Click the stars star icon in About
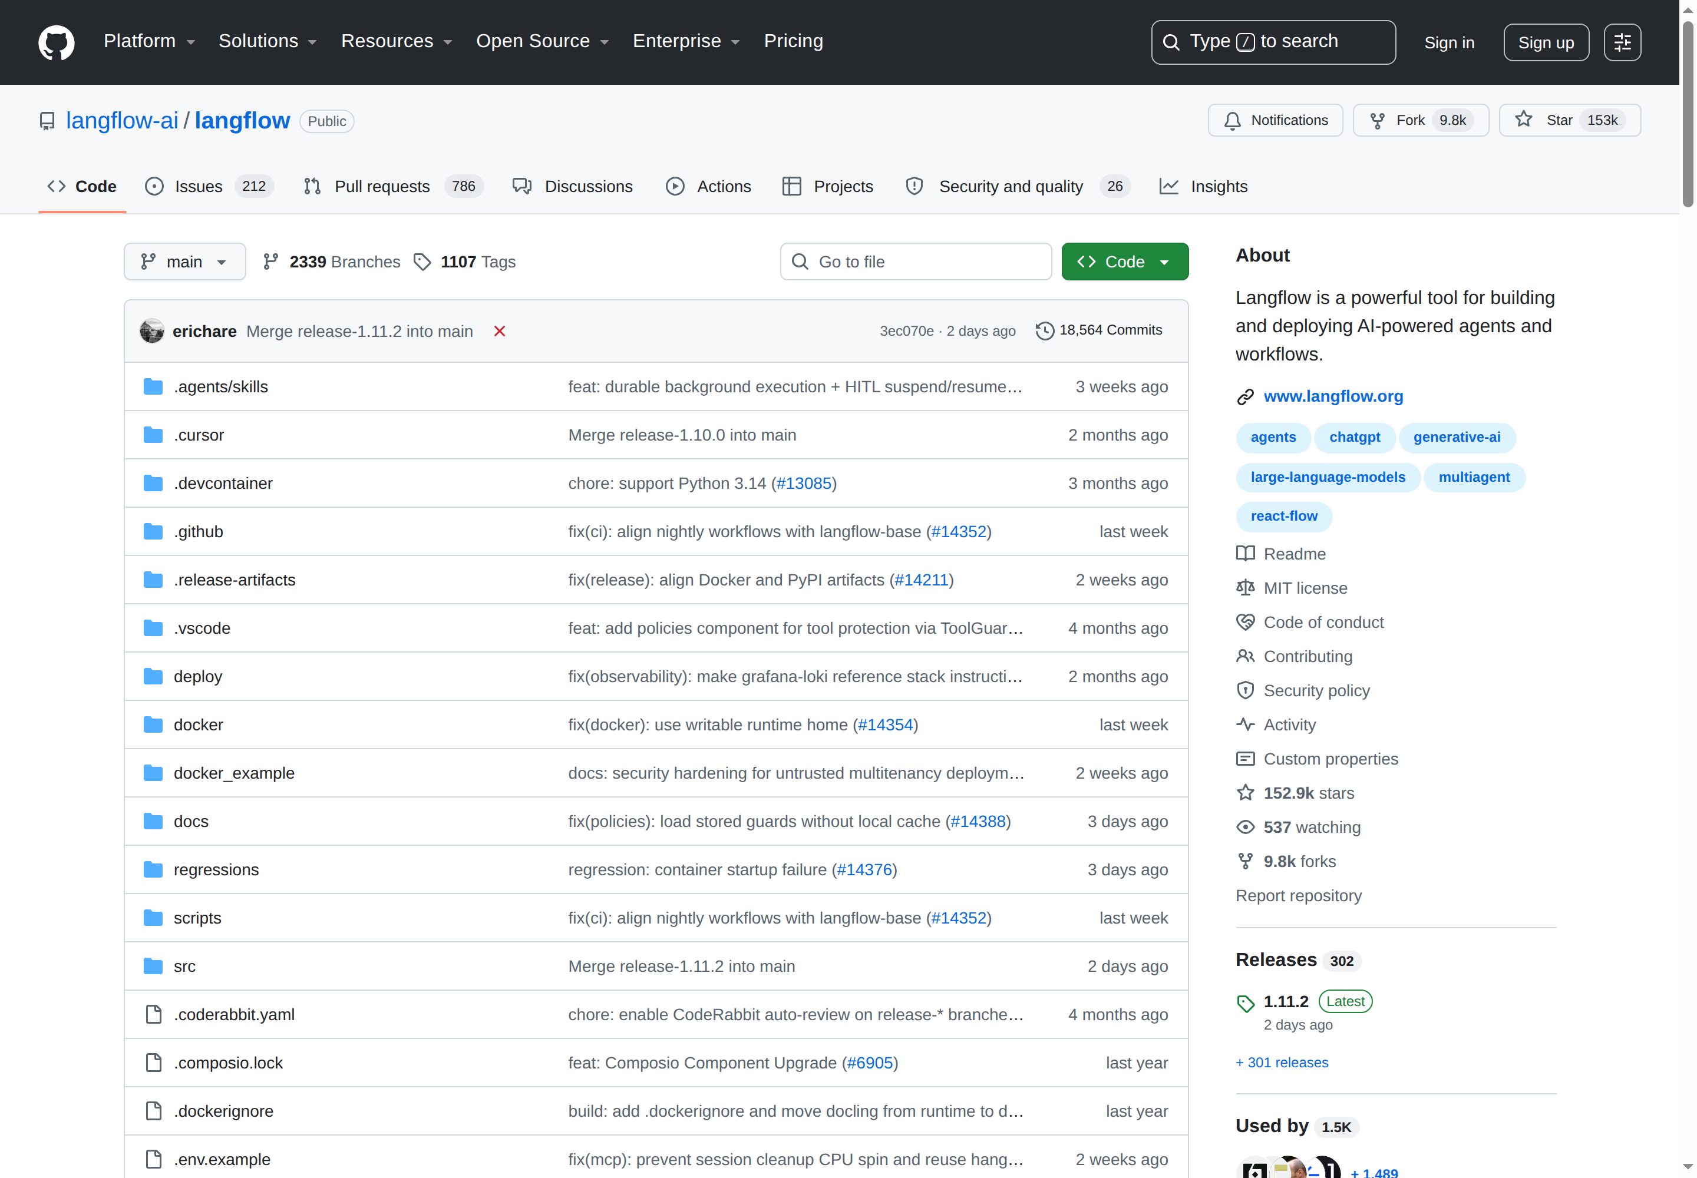The image size is (1697, 1178). point(1245,792)
